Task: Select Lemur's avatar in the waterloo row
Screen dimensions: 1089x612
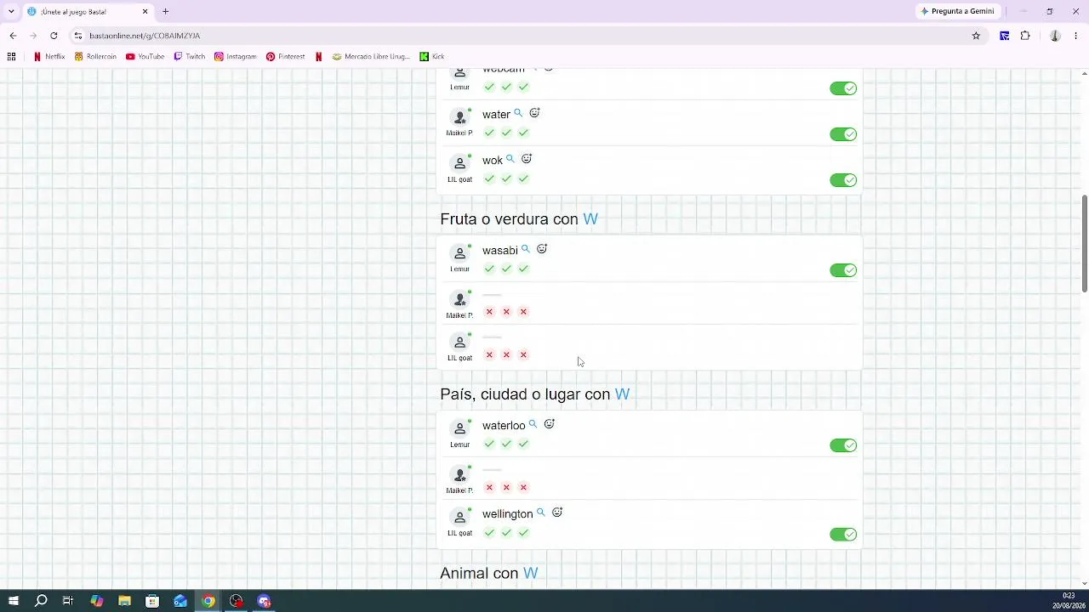Action: 459,428
